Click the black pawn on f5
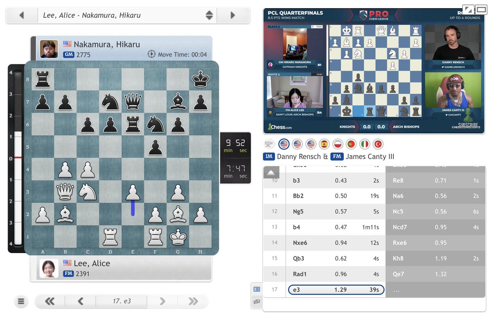 pyautogui.click(x=155, y=146)
